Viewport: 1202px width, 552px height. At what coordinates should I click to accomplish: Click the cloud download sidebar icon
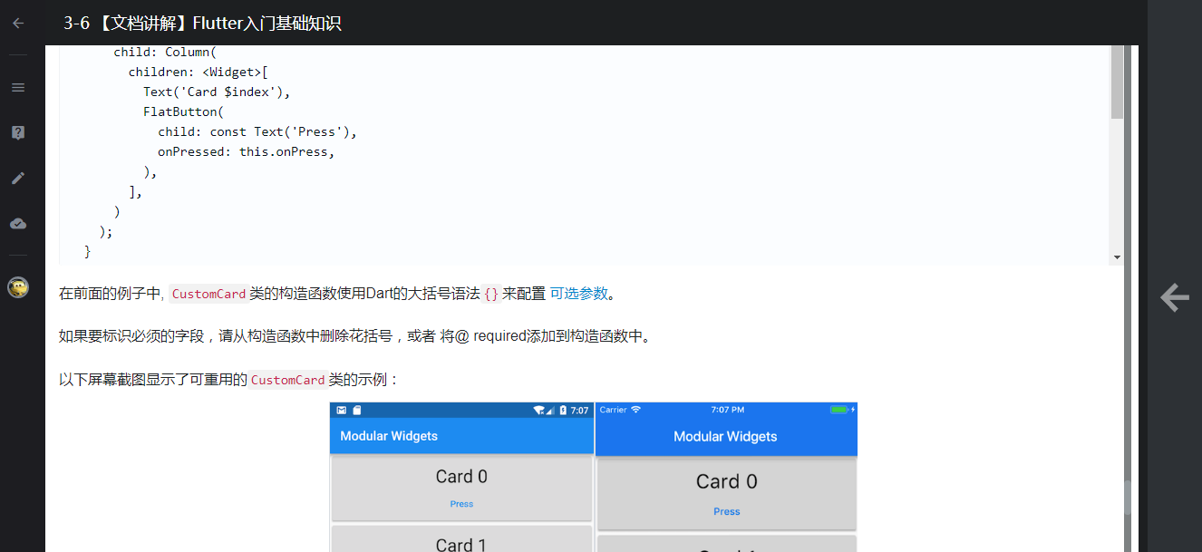point(17,223)
